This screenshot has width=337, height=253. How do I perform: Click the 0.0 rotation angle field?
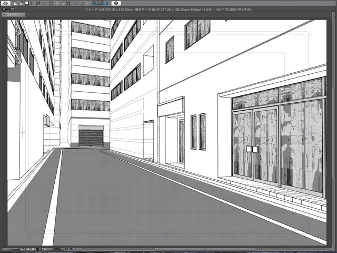(44, 249)
